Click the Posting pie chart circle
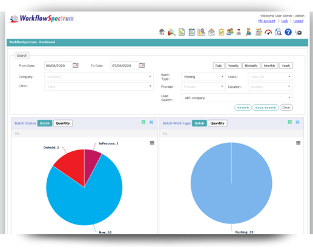The image size is (313, 250). click(231, 183)
